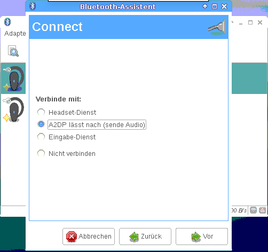Viewport: 268px width, 252px height.
Task: Click the Bluetooth manager window icon
Action: coord(7,22)
